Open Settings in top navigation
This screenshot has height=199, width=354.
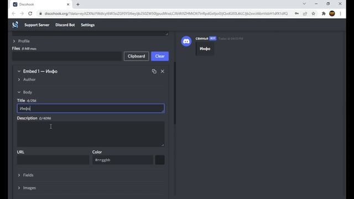click(x=87, y=25)
